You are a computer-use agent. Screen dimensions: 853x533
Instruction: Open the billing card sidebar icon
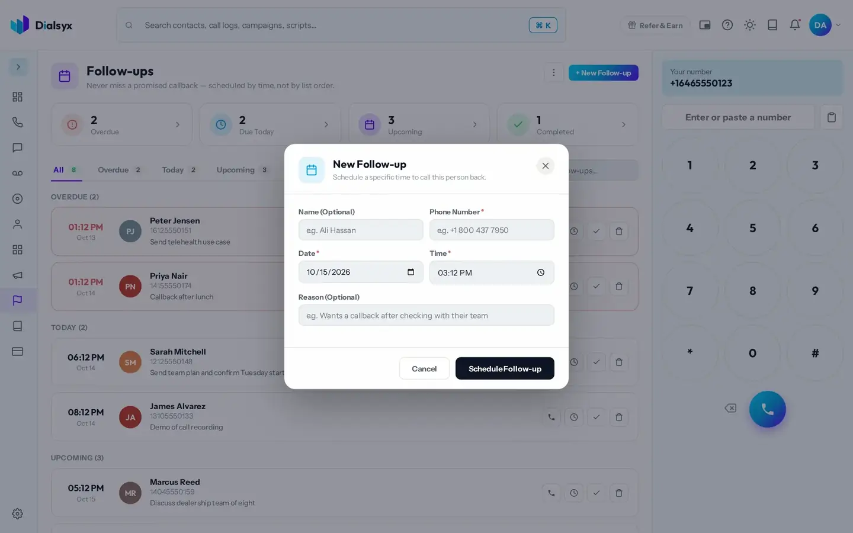pos(17,351)
